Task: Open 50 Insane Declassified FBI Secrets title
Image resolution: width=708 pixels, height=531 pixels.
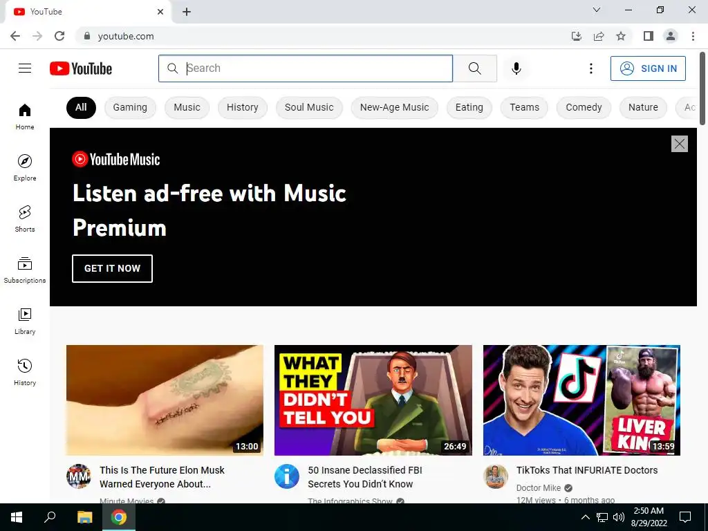Action: pyautogui.click(x=365, y=477)
